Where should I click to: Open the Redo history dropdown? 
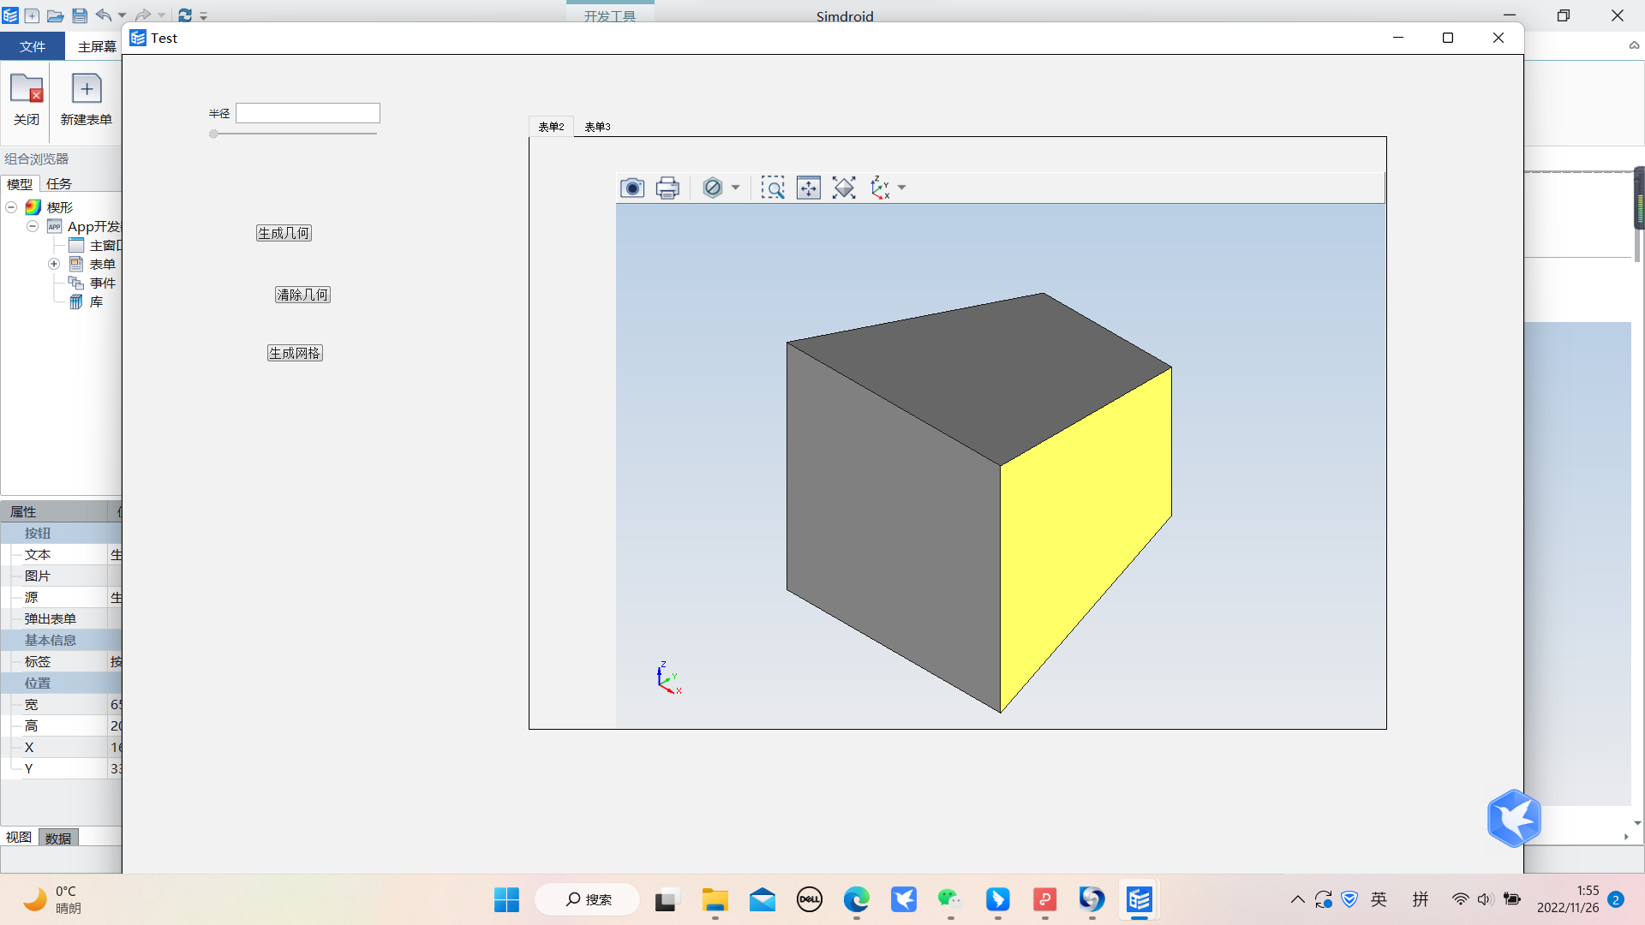tap(161, 15)
